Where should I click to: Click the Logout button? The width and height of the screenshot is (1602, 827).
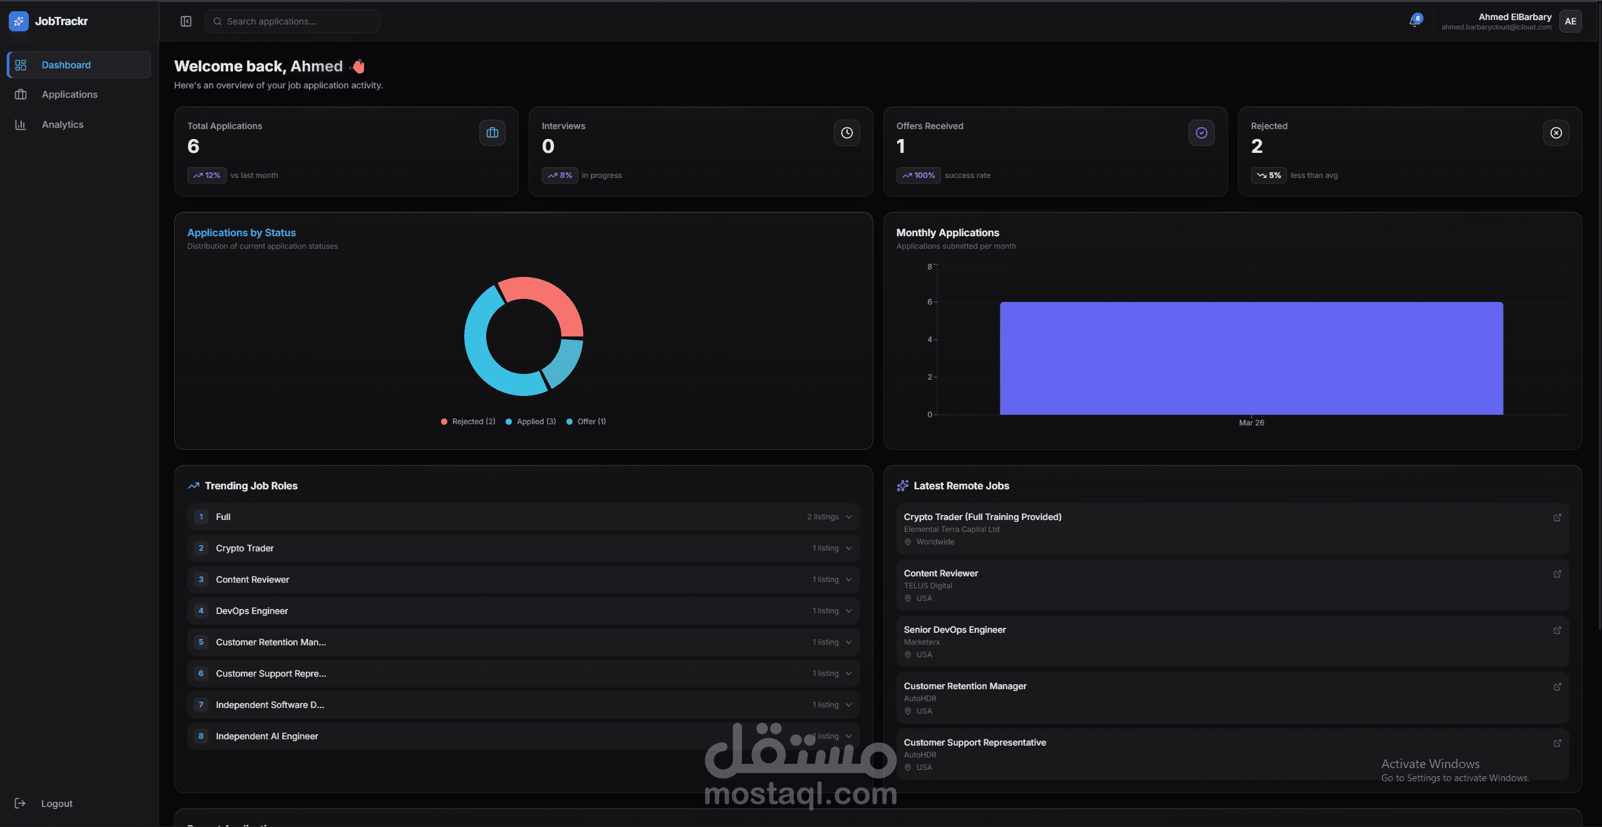(x=57, y=803)
